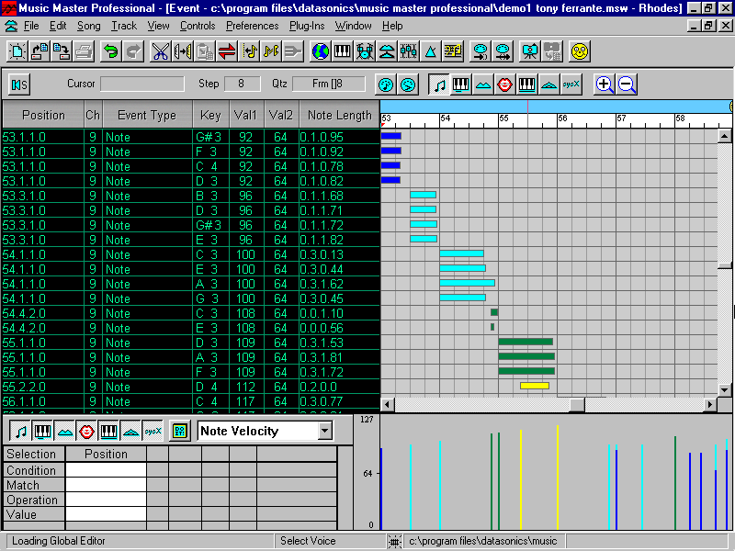Open the Song menu
The width and height of the screenshot is (735, 551).
tap(88, 26)
